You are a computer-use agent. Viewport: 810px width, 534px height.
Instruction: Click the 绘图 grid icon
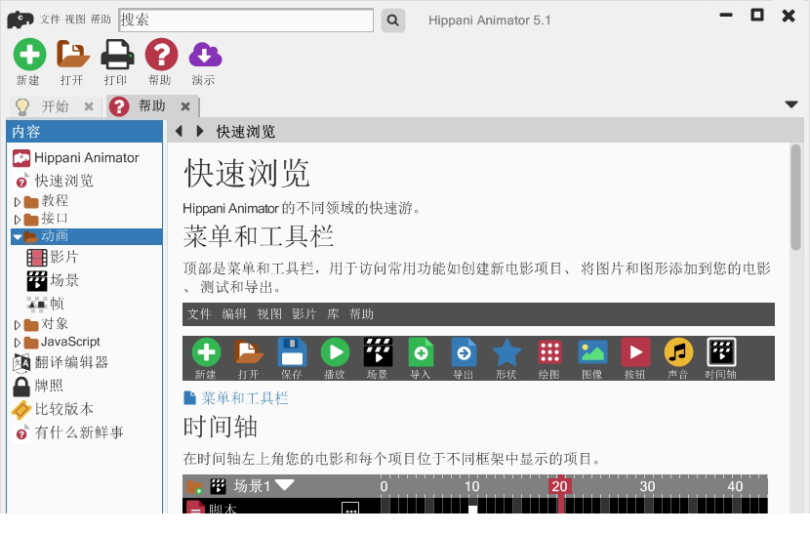549,352
